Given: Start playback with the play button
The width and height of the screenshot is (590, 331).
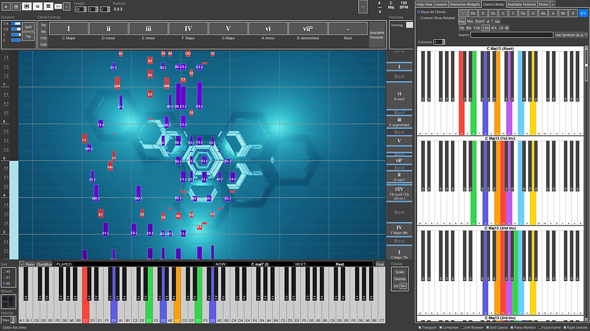Looking at the screenshot, I should click(x=7, y=7).
